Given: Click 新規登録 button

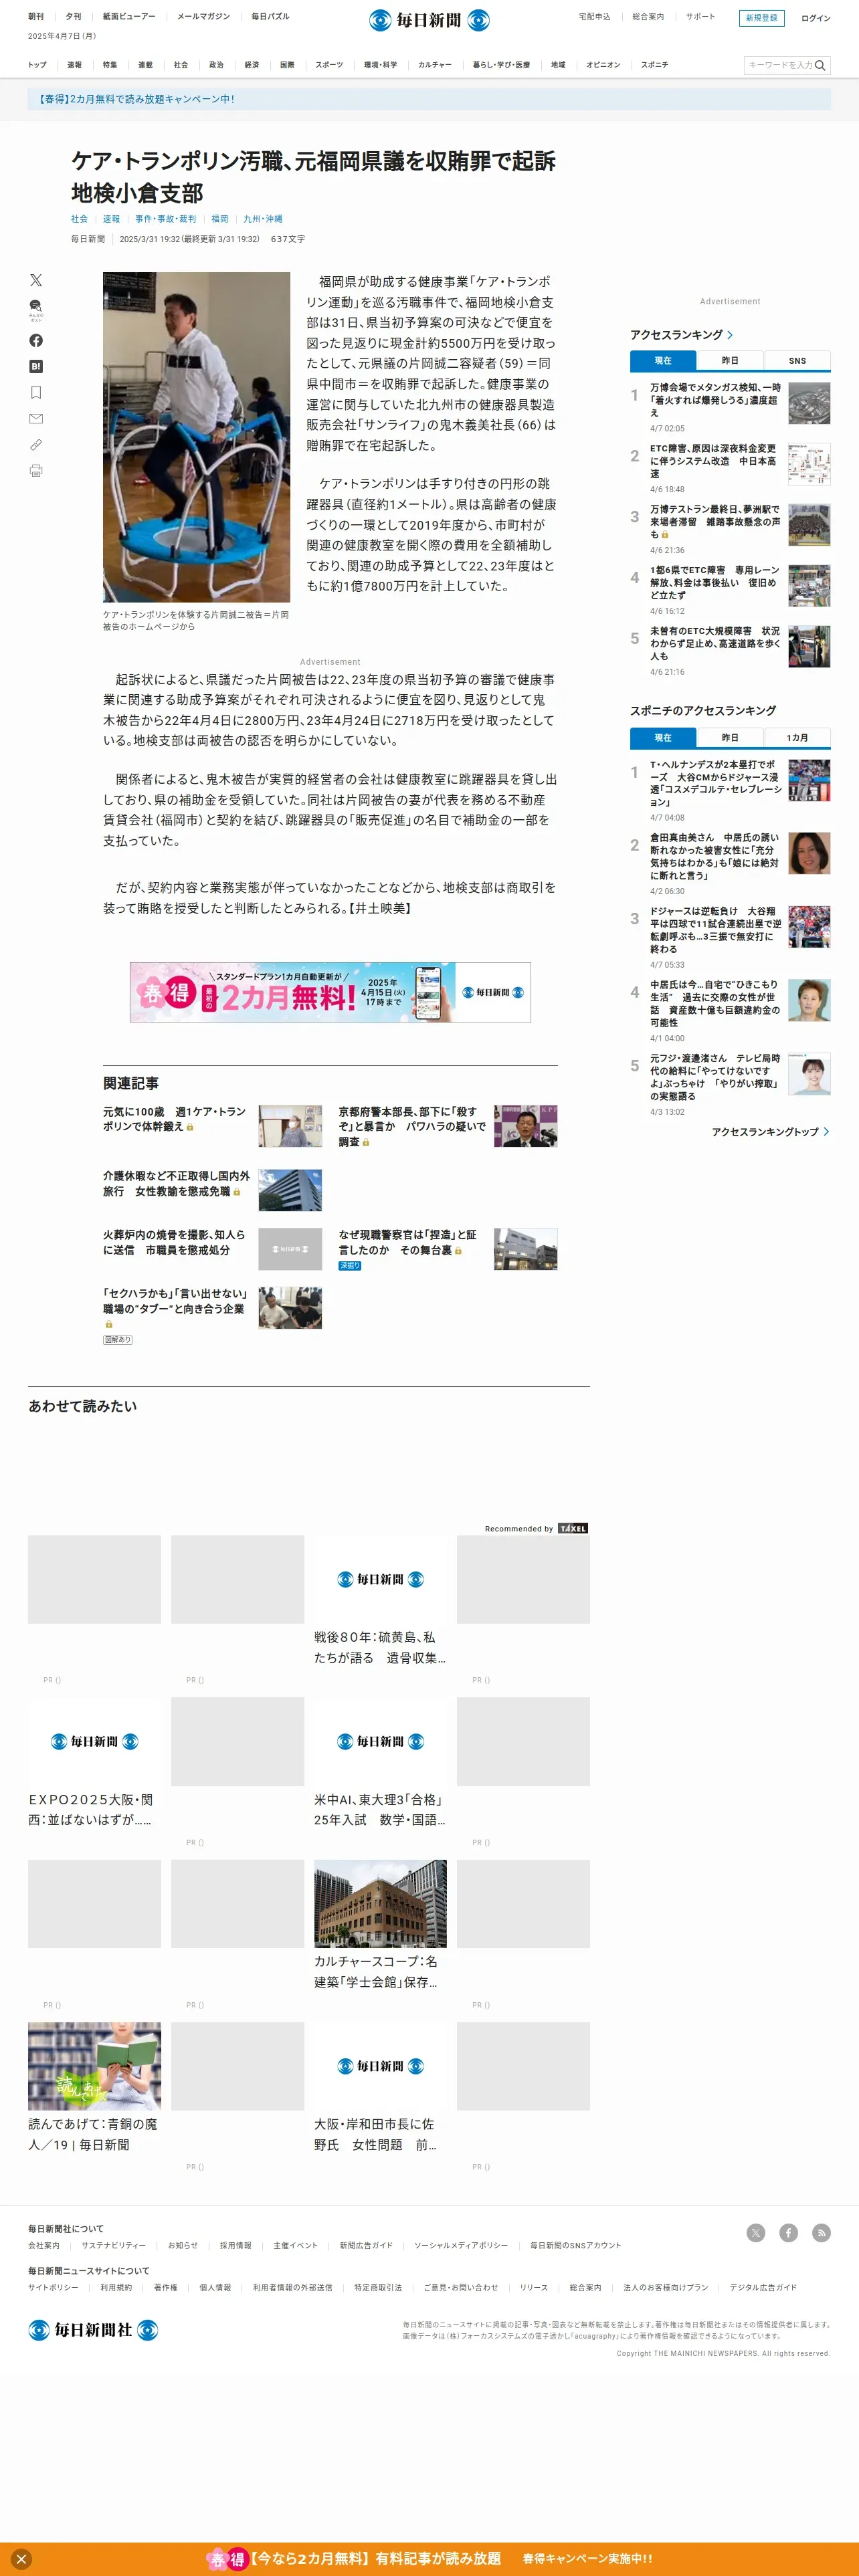Looking at the screenshot, I should point(762,18).
